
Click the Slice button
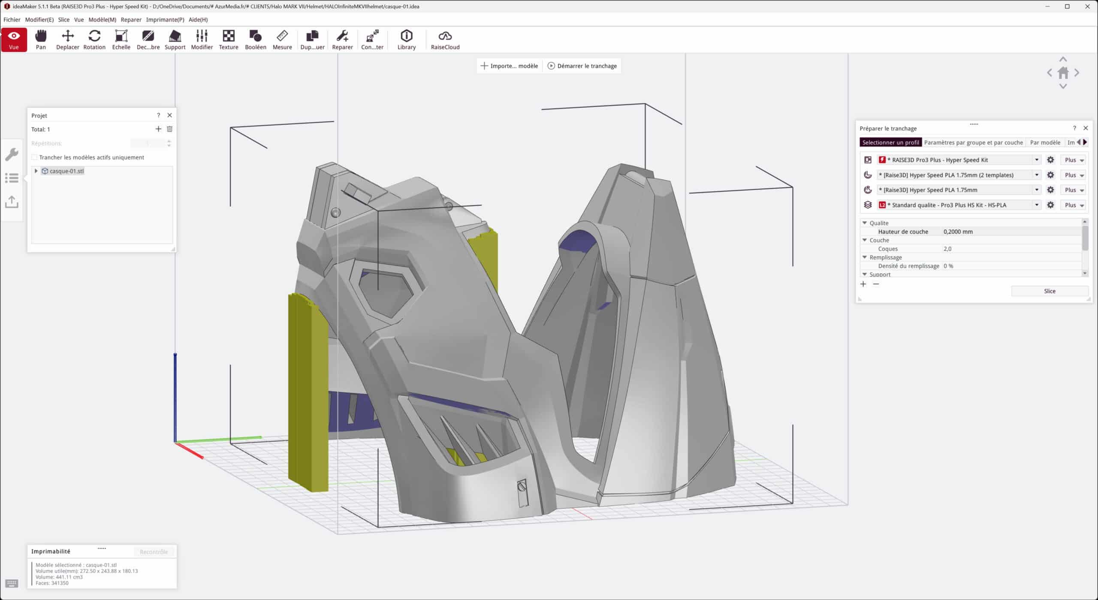tap(1050, 291)
